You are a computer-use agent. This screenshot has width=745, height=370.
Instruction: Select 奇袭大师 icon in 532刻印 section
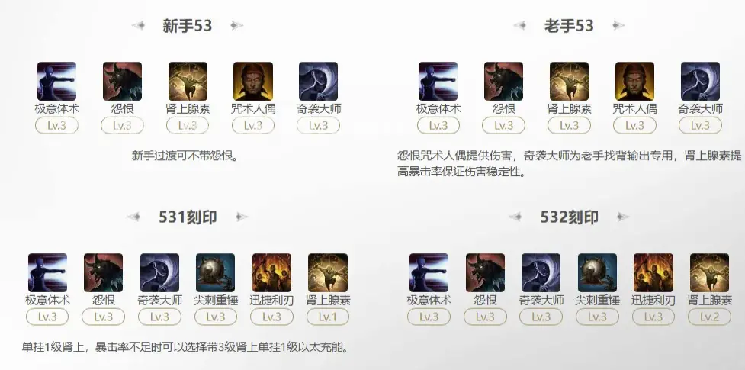(x=541, y=272)
